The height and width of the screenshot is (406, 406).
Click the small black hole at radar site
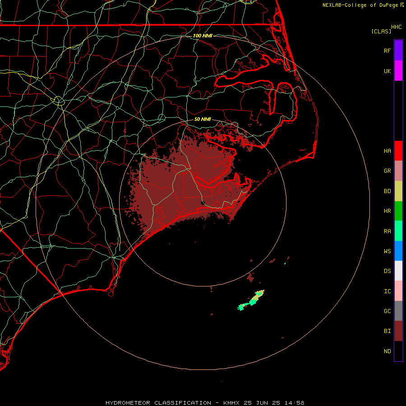pyautogui.click(x=203, y=203)
